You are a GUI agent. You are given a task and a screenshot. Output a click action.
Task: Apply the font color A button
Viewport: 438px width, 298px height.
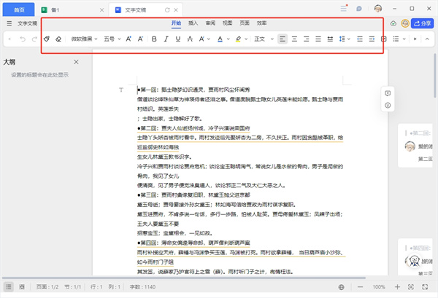tap(220, 39)
